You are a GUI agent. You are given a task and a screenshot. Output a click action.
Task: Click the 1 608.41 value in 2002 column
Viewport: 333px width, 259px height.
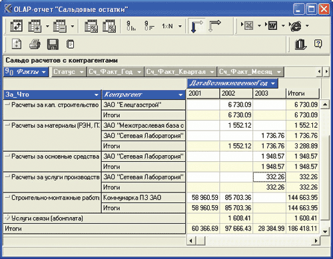236,218
